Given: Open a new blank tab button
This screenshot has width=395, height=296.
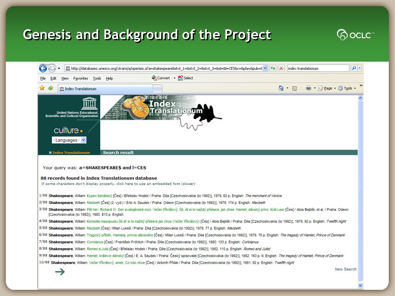Looking at the screenshot, I should click(x=158, y=89).
